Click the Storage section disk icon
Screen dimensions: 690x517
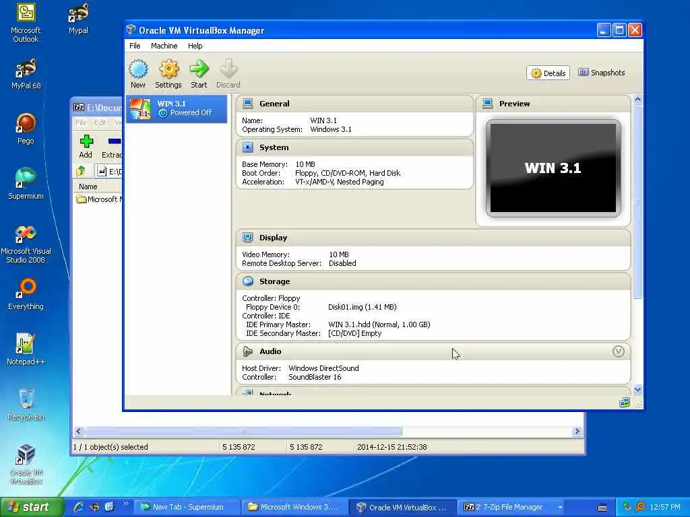click(248, 281)
